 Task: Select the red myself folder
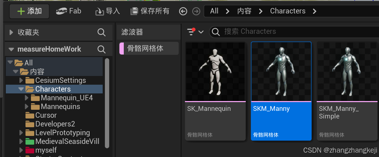pos(41,150)
